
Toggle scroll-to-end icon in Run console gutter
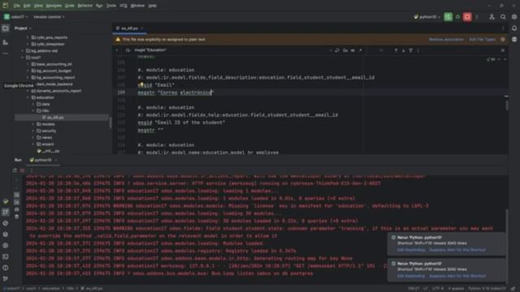pyautogui.click(x=16, y=202)
